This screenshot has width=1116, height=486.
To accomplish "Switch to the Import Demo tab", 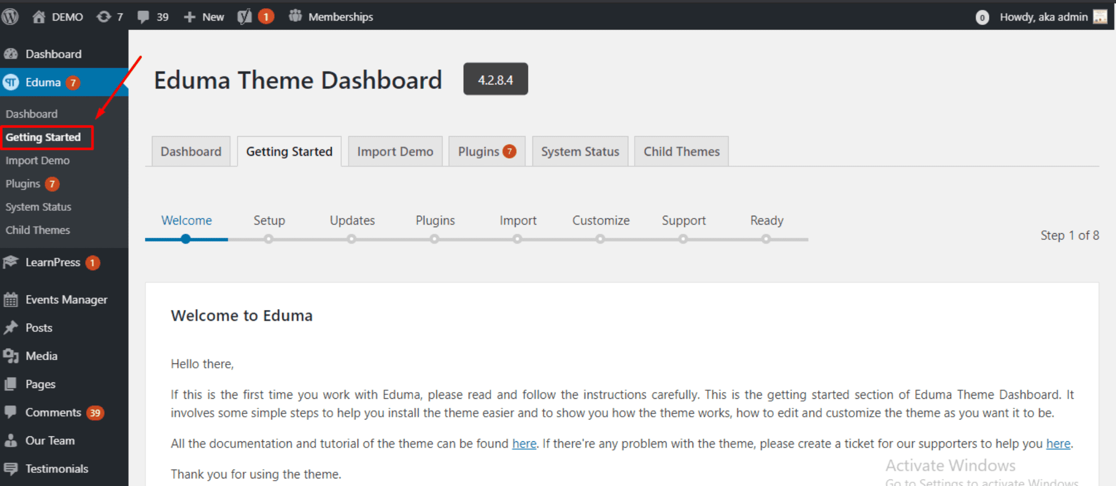I will tap(395, 151).
